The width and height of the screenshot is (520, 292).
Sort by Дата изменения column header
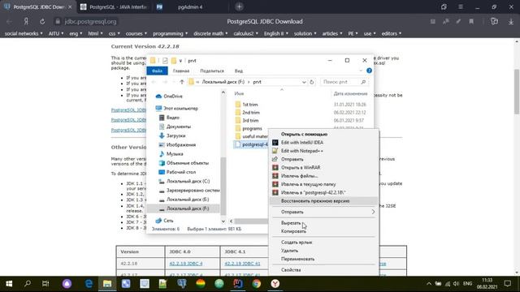[350, 94]
